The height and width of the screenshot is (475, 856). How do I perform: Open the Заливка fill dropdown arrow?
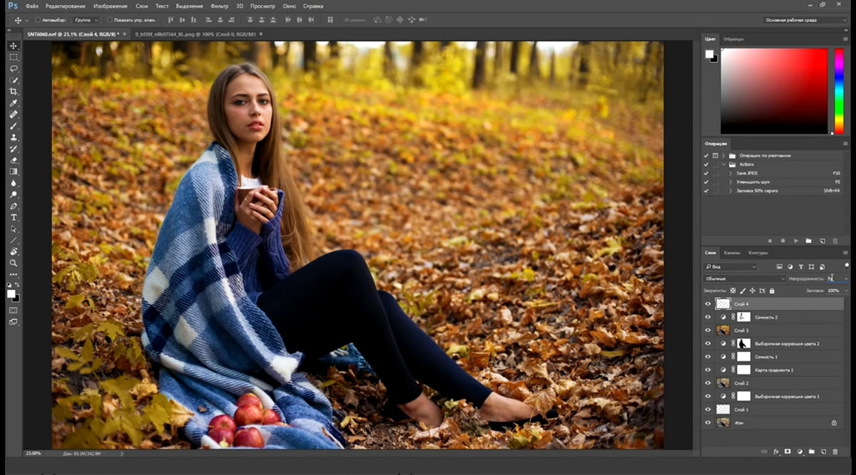click(846, 291)
